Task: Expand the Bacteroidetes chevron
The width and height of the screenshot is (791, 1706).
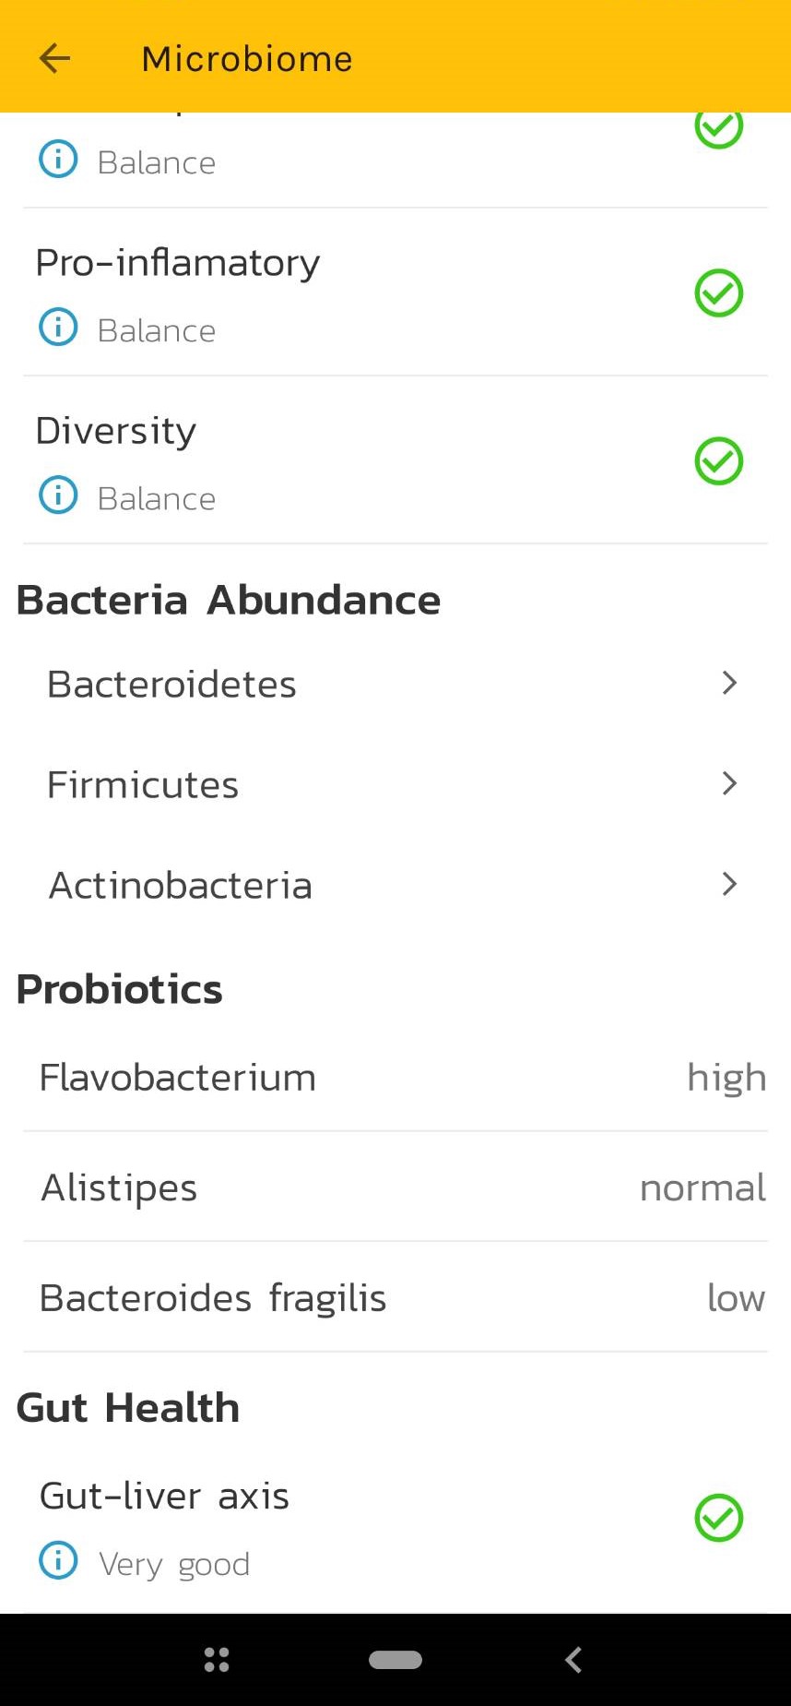Action: click(x=729, y=683)
